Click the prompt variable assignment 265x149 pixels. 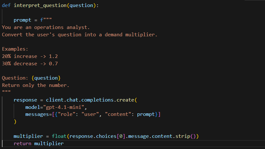(x=23, y=20)
